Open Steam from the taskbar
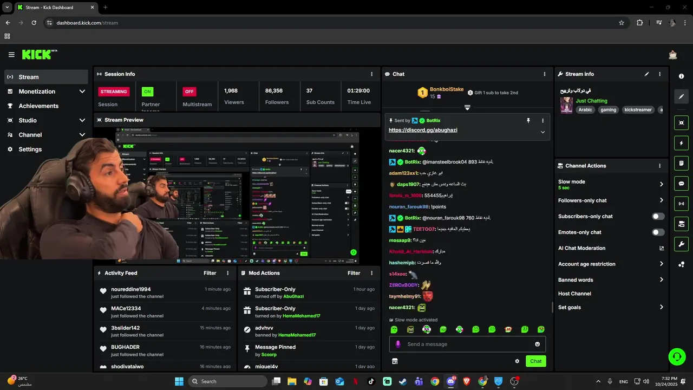This screenshot has height=390, width=693. (403, 381)
